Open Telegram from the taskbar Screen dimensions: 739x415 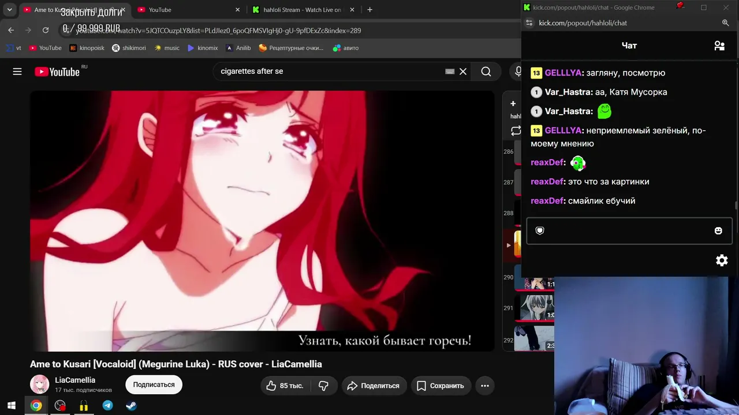[x=107, y=406]
